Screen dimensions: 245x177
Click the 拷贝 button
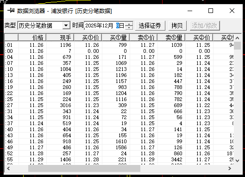177,25
